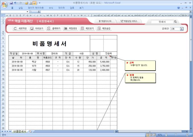This screenshot has width=193, height=137.
Task: Save the workbook via the floppy disk icon
Action: click(x=11, y=3)
